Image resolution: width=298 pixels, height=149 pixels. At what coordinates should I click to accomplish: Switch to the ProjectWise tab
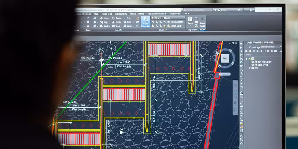pyautogui.click(x=175, y=14)
